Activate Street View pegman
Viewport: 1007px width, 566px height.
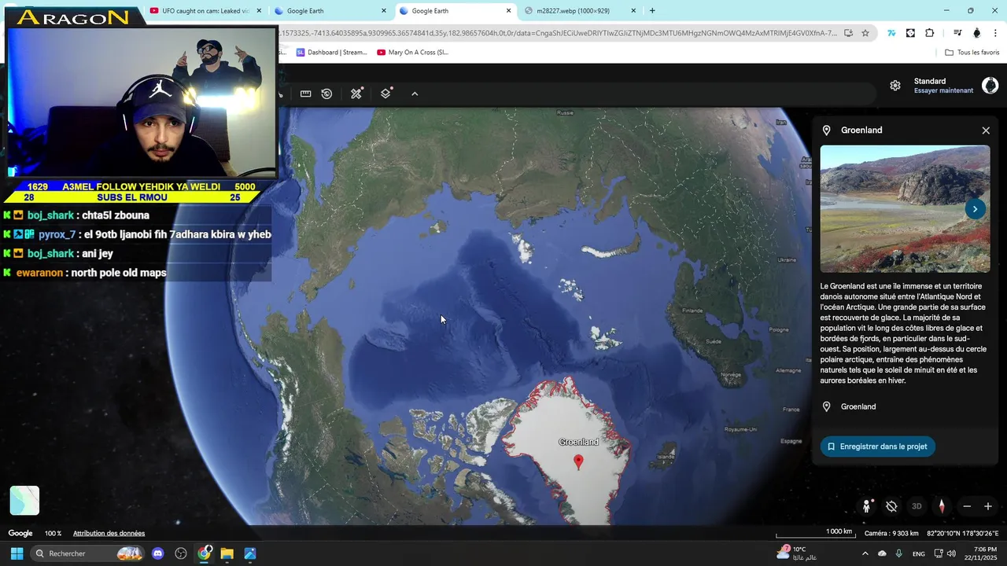click(x=867, y=506)
